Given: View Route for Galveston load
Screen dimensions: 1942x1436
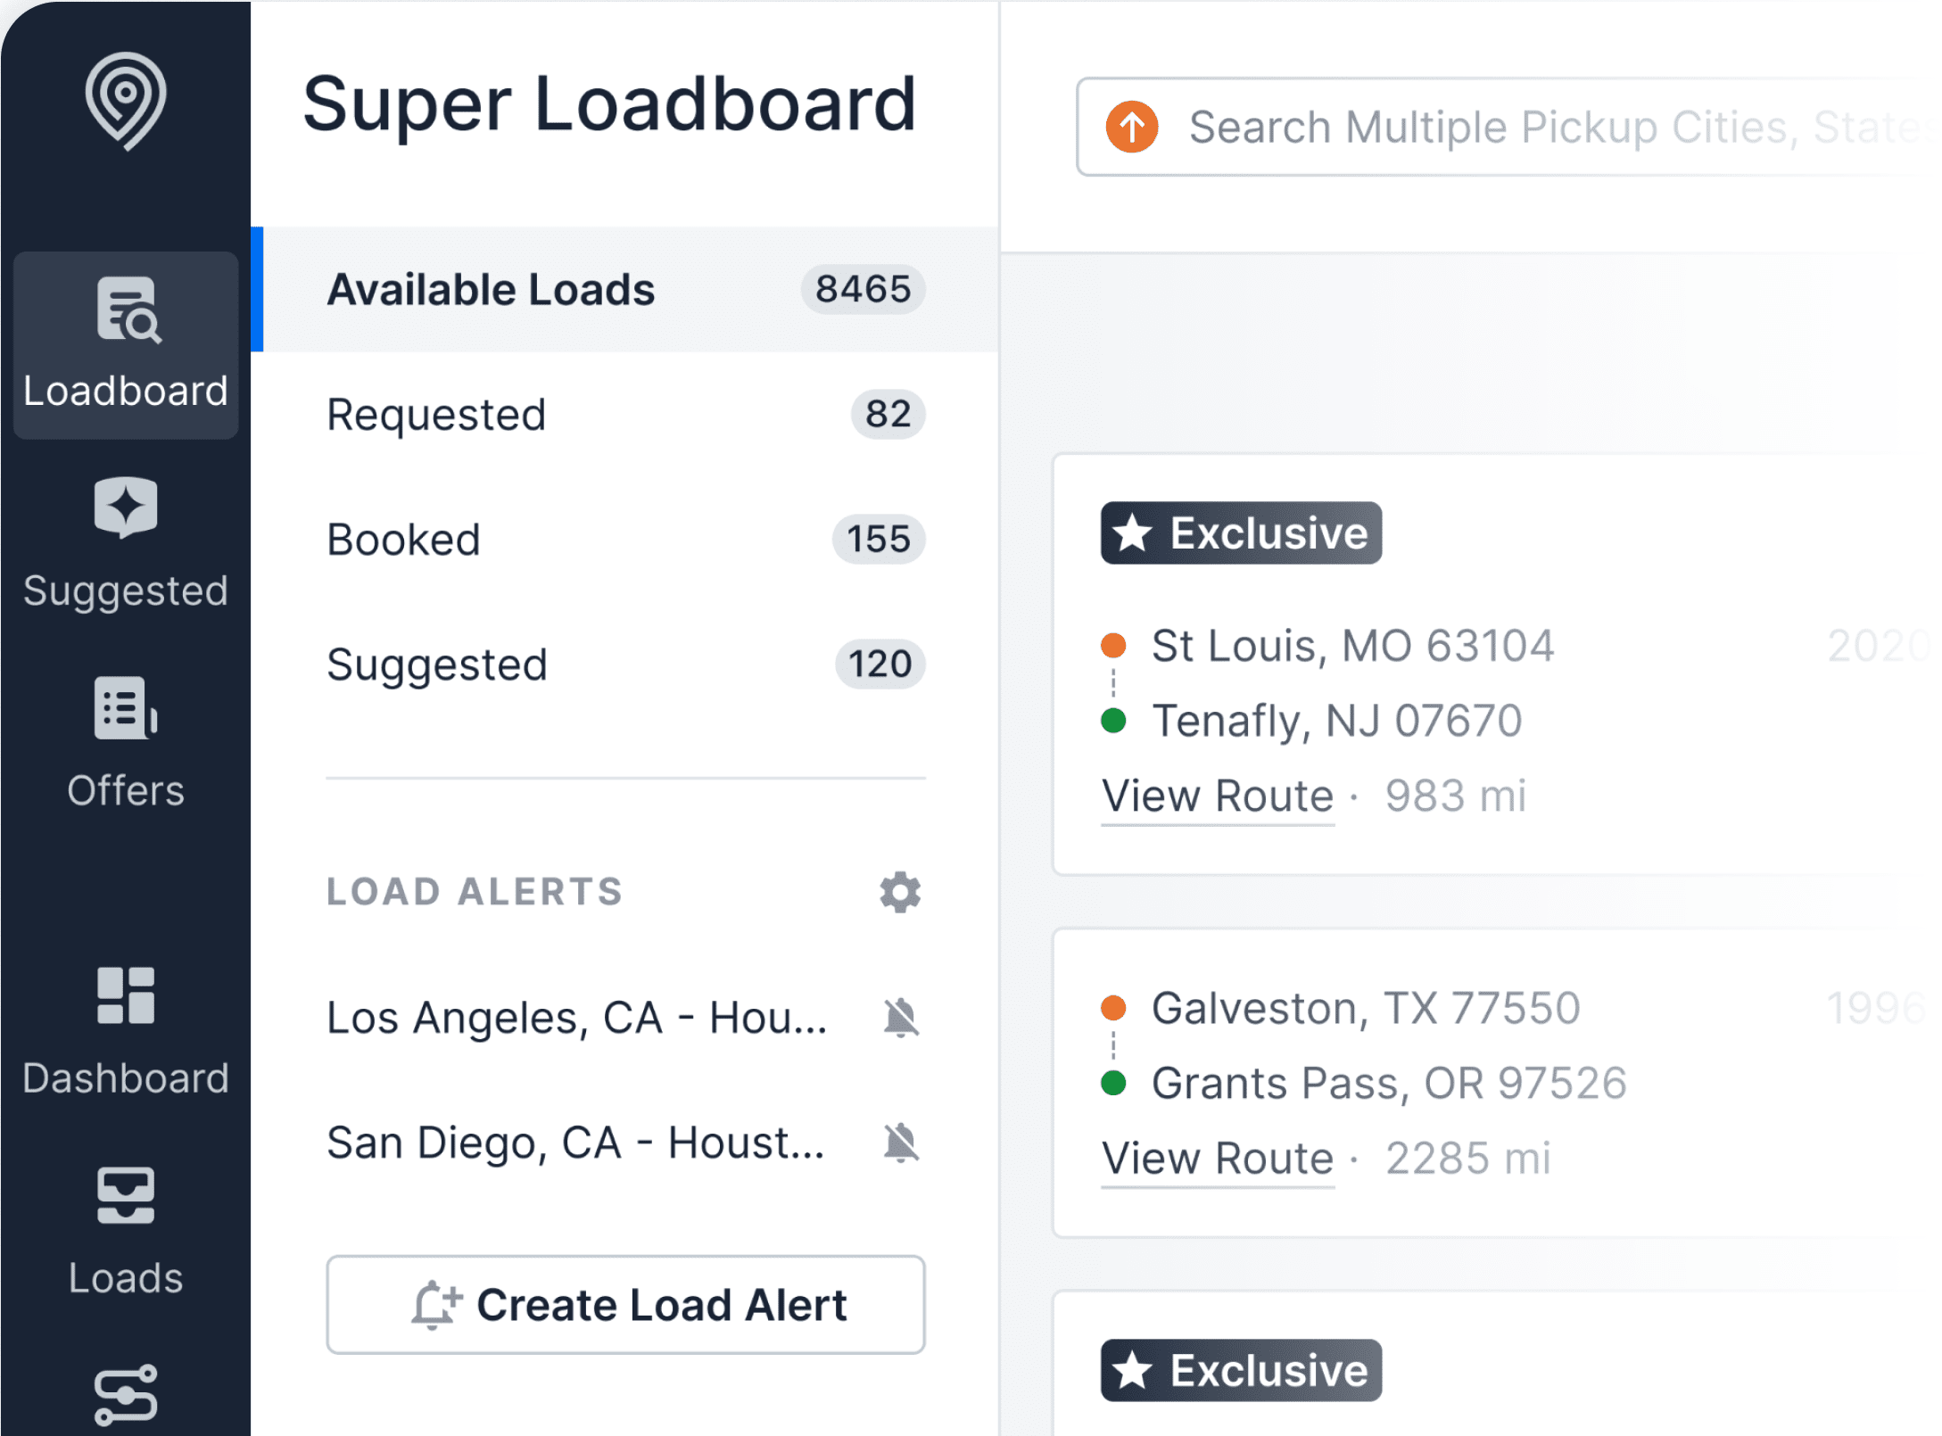Looking at the screenshot, I should [x=1217, y=1159].
